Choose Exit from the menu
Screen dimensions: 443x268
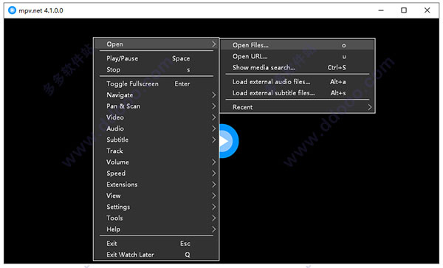(156, 244)
